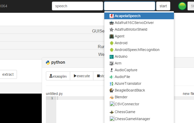Click the Agent service icon
The image size is (194, 123).
(112, 36)
